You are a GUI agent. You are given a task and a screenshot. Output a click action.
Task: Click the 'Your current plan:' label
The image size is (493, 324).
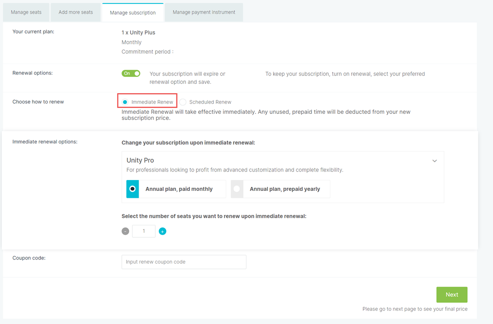(x=34, y=32)
